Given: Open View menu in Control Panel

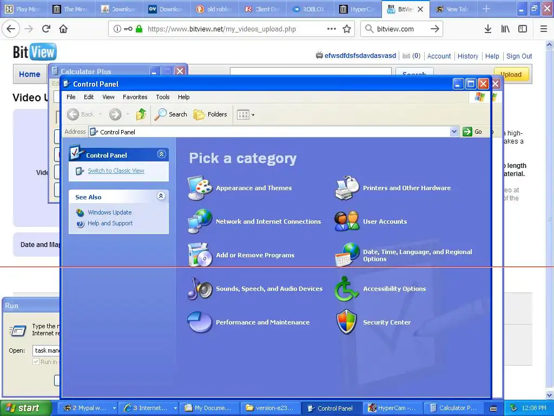Looking at the screenshot, I should click(108, 97).
